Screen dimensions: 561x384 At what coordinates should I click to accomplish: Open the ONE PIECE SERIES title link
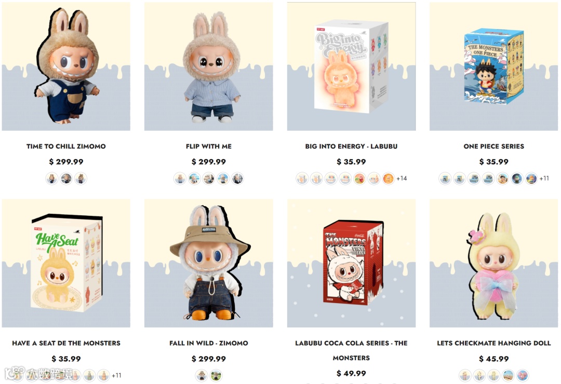(x=494, y=146)
